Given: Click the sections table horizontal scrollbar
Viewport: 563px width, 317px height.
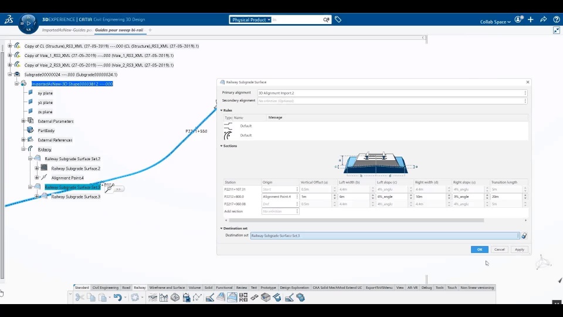Looking at the screenshot, I should coord(357,220).
